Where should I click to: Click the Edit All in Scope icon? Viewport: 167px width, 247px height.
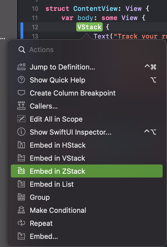(21, 119)
